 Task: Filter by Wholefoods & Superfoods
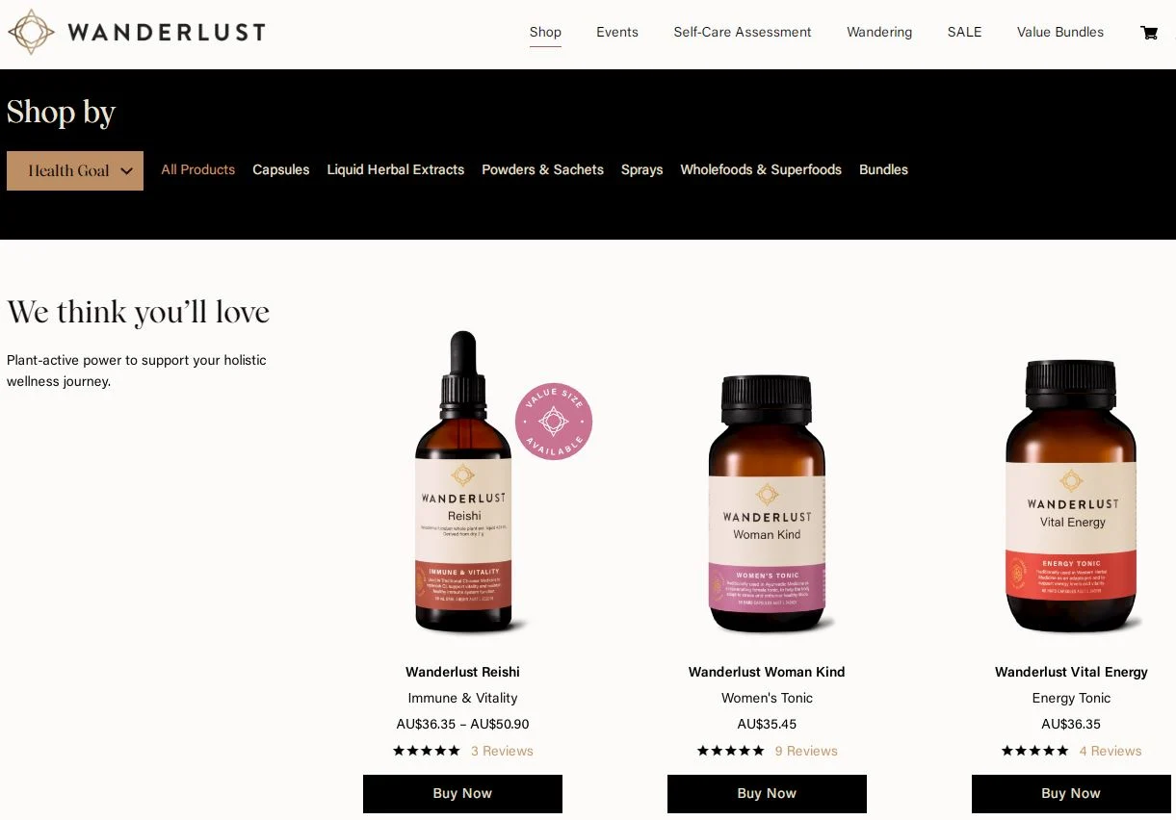click(761, 169)
